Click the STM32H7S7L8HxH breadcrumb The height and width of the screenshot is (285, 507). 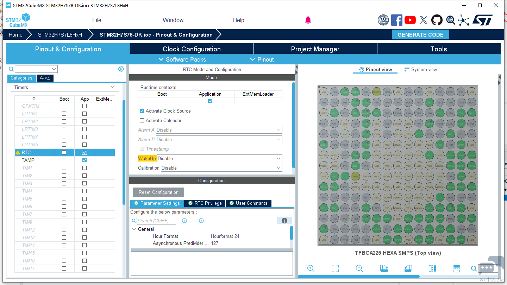coord(60,34)
